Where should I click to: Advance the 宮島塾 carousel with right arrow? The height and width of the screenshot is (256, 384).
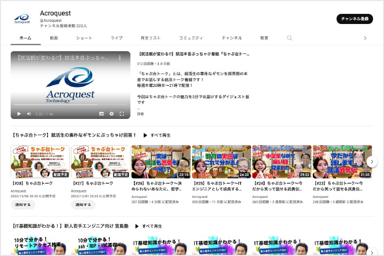click(x=372, y=252)
